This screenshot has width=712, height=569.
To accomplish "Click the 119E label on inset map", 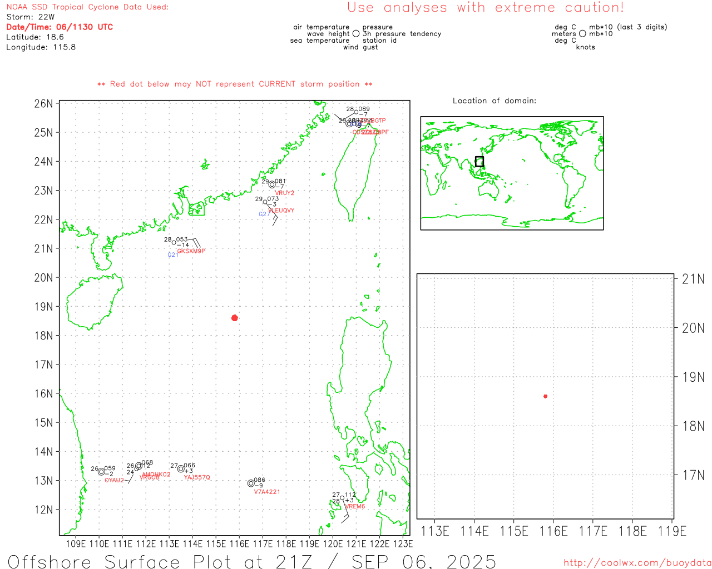I will (672, 531).
